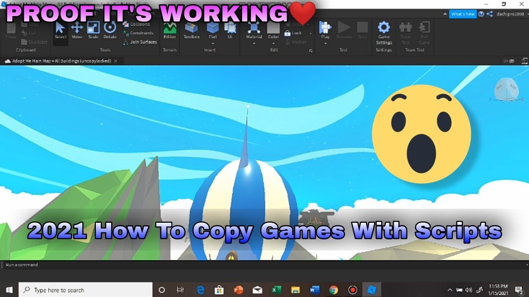The width and height of the screenshot is (529, 297).
Task: Select the Color swatch in Edit
Action: click(273, 28)
